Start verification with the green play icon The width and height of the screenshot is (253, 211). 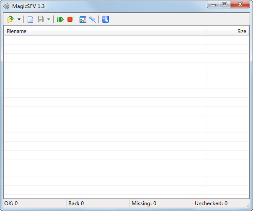(x=60, y=19)
